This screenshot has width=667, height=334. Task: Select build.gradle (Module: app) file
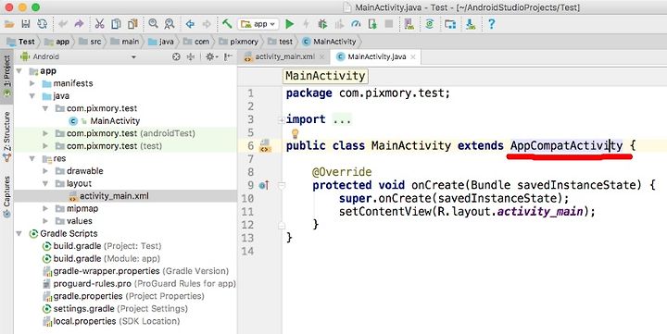coord(101,258)
